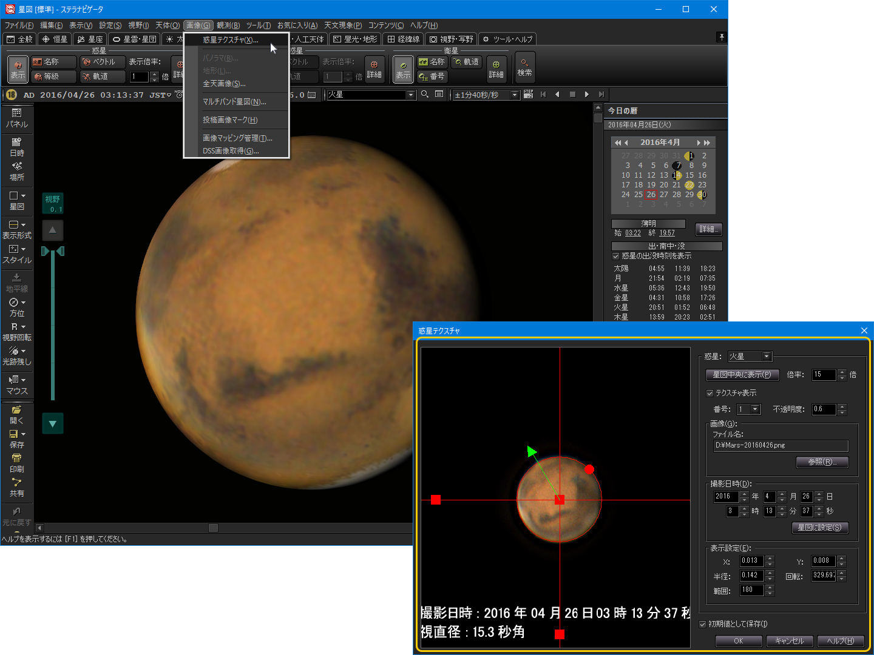874x655 pixels.
Task: Click the 表示形式 display format icon
Action: pos(17,230)
